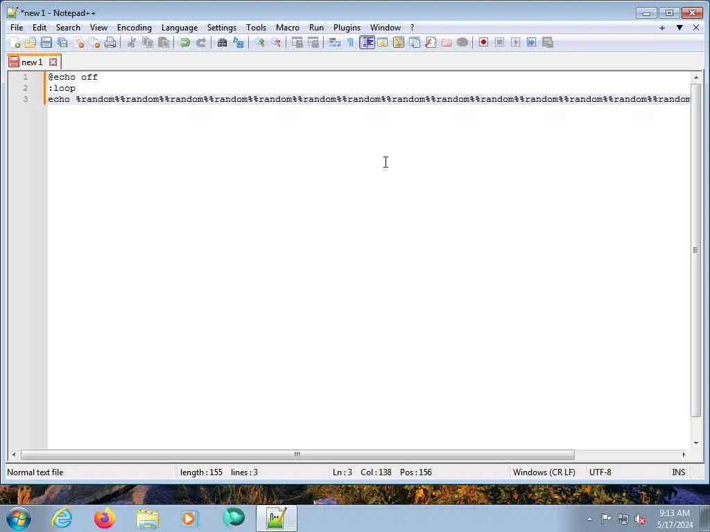Launch Firefox from the taskbar
Screen dimensions: 710x532
tap(104, 518)
